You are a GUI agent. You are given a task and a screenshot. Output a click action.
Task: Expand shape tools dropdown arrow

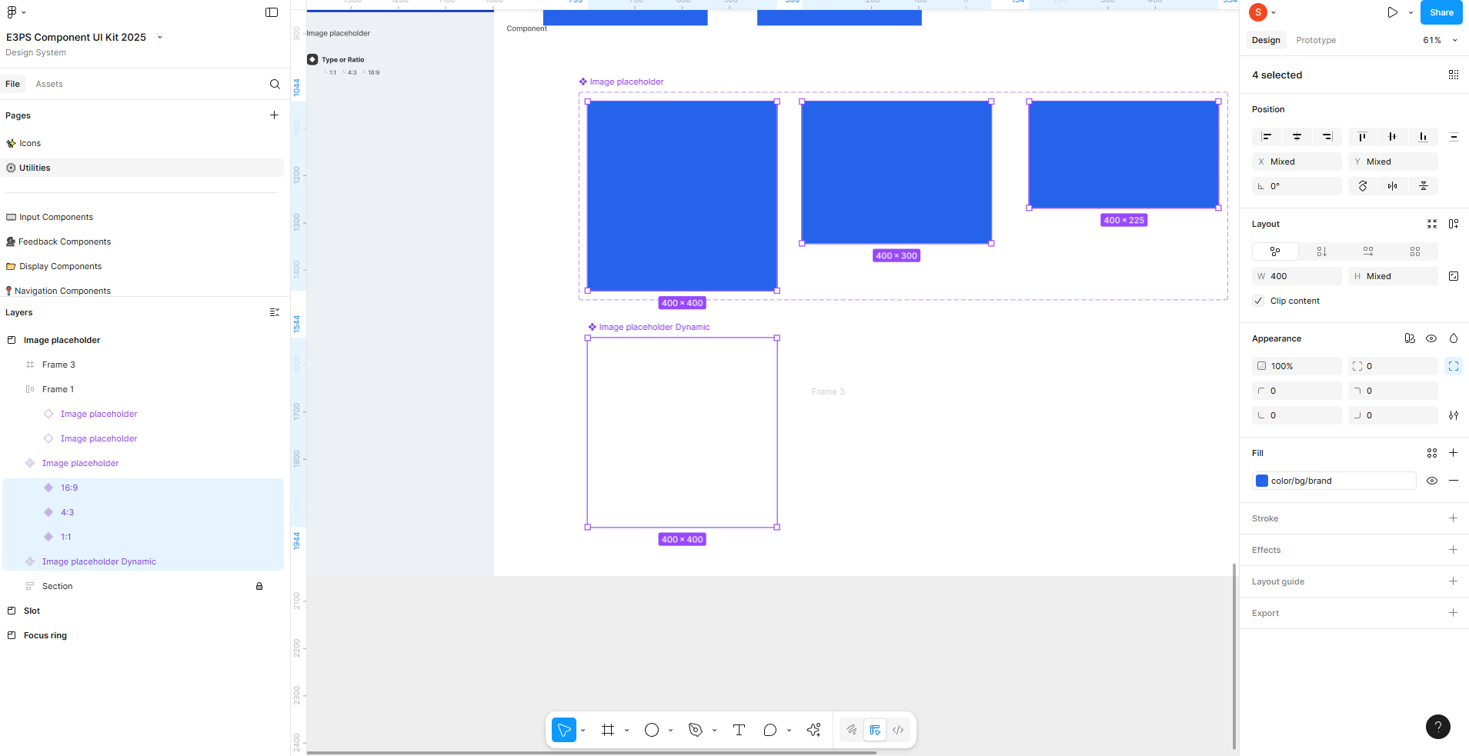[670, 730]
